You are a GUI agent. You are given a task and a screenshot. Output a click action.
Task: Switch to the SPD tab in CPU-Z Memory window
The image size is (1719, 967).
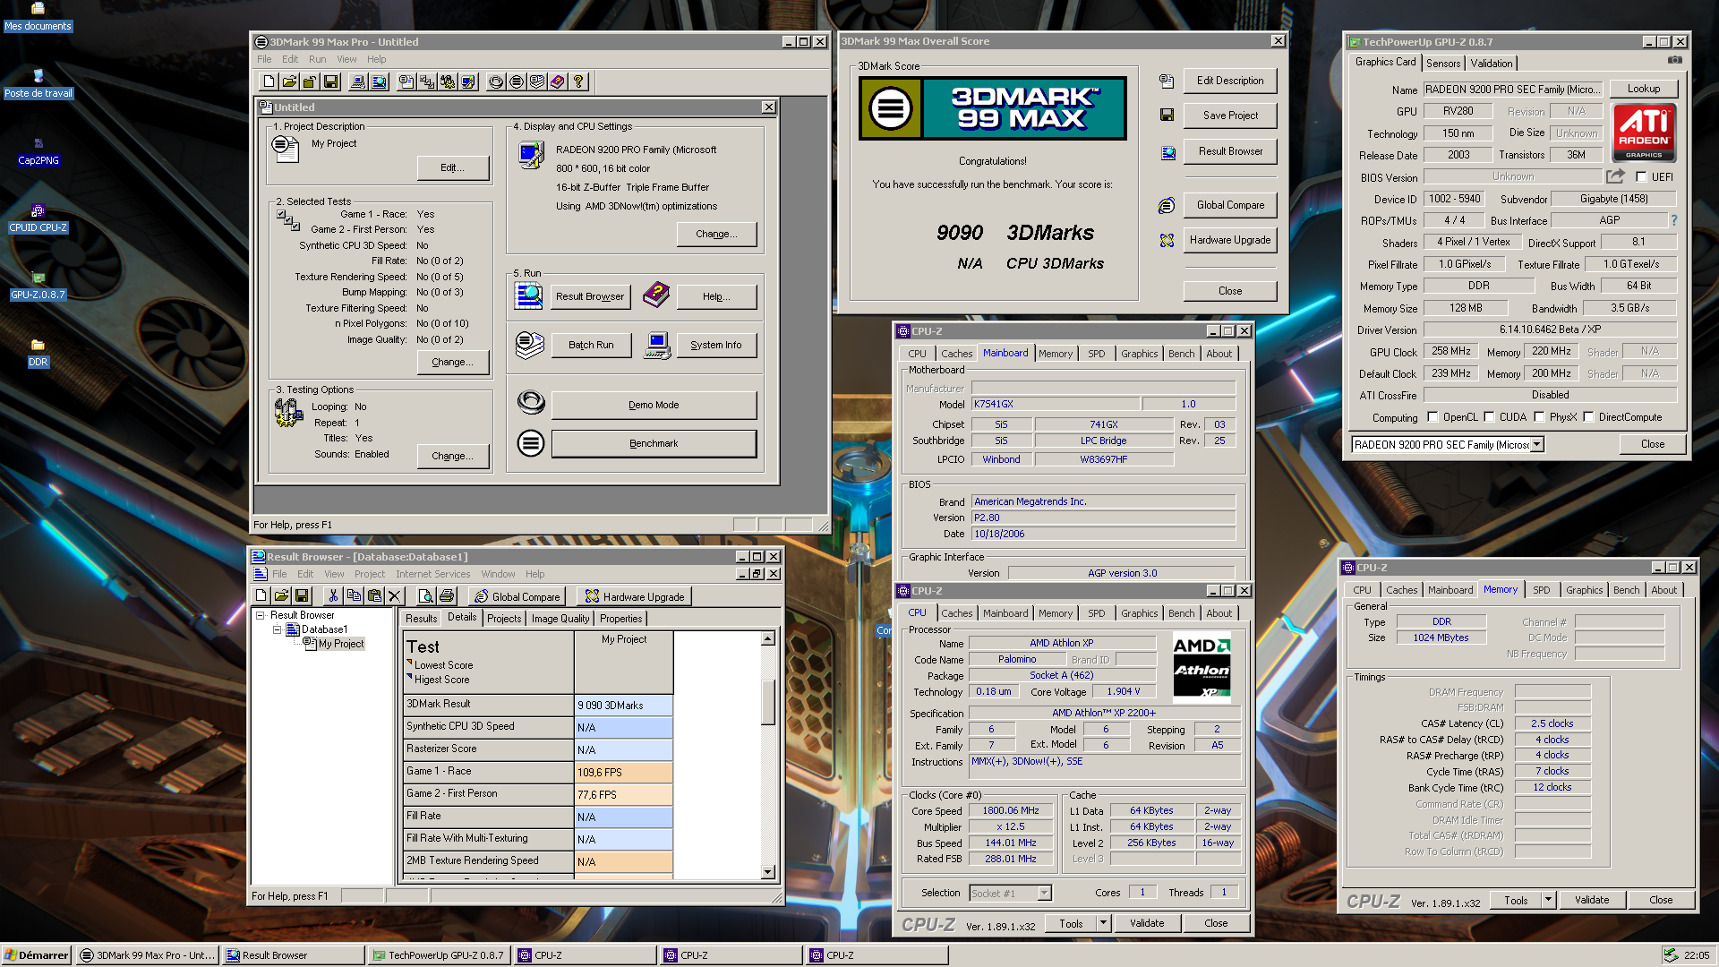[1542, 590]
